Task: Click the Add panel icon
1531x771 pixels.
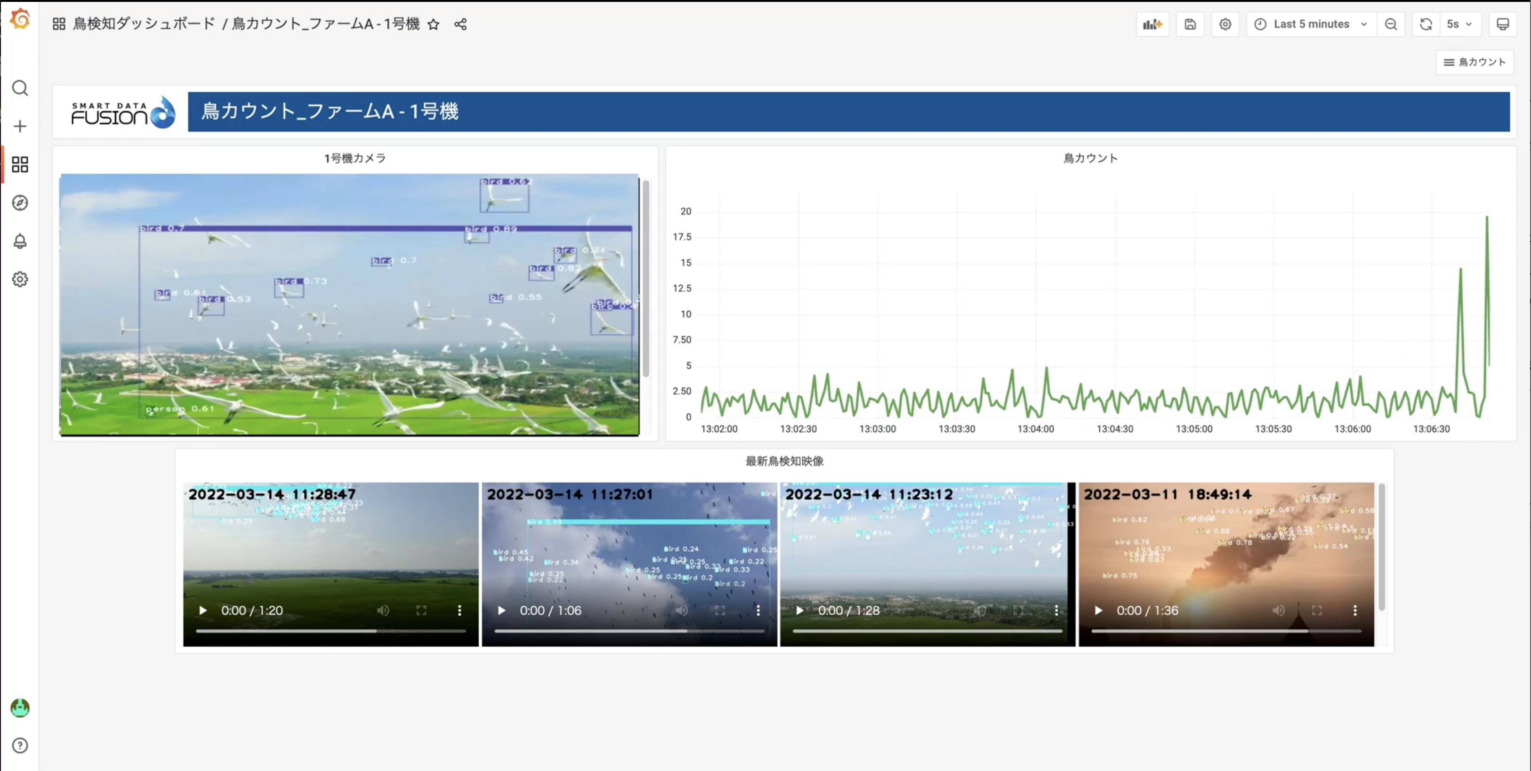Action: click(x=1152, y=24)
